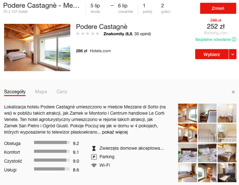
Task: Close the details panel with X
Action: click(x=233, y=92)
